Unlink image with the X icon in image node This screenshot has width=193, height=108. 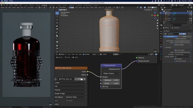pyautogui.click(x=84, y=79)
